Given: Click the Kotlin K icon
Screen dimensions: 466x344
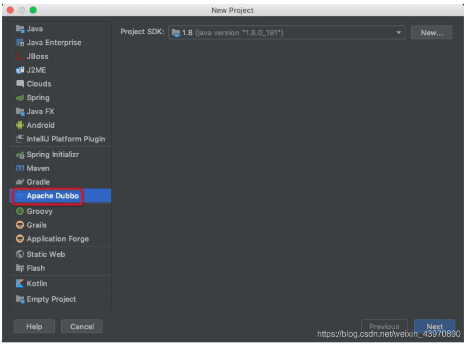Looking at the screenshot, I should 20,283.
